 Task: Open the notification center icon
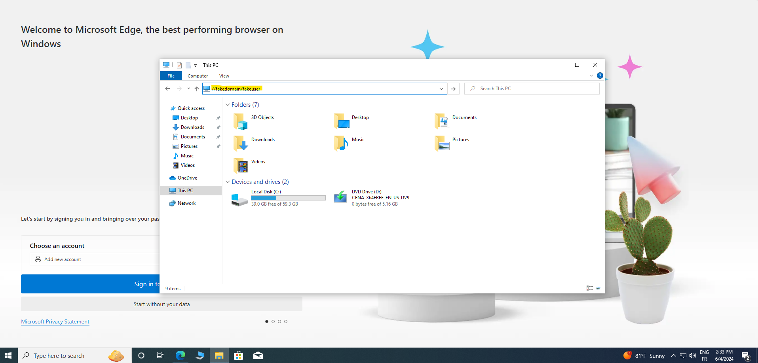pos(746,355)
